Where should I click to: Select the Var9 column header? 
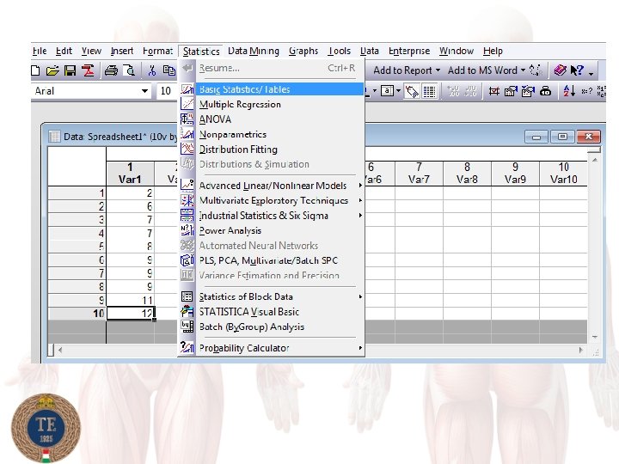click(x=515, y=174)
